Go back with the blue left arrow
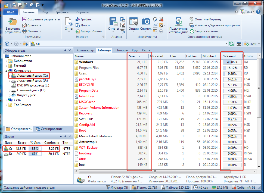 (x=7, y=44)
